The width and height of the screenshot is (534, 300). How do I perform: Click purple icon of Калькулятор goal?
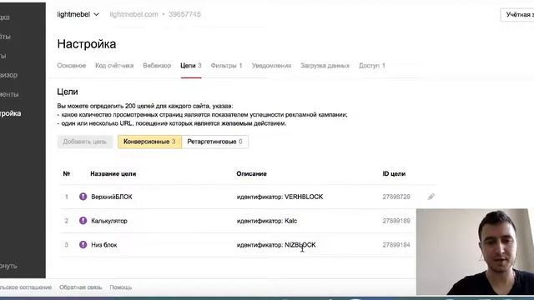click(83, 221)
